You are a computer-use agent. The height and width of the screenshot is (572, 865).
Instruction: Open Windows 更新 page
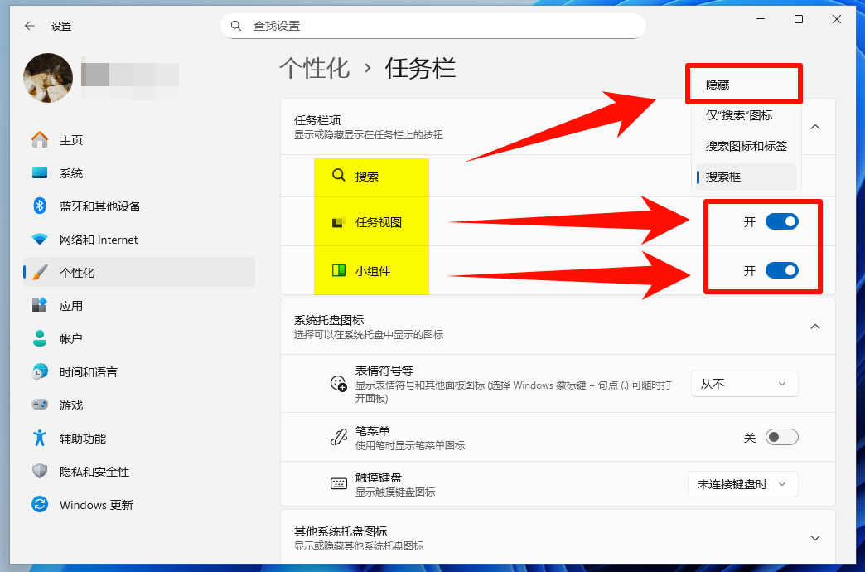point(139,504)
